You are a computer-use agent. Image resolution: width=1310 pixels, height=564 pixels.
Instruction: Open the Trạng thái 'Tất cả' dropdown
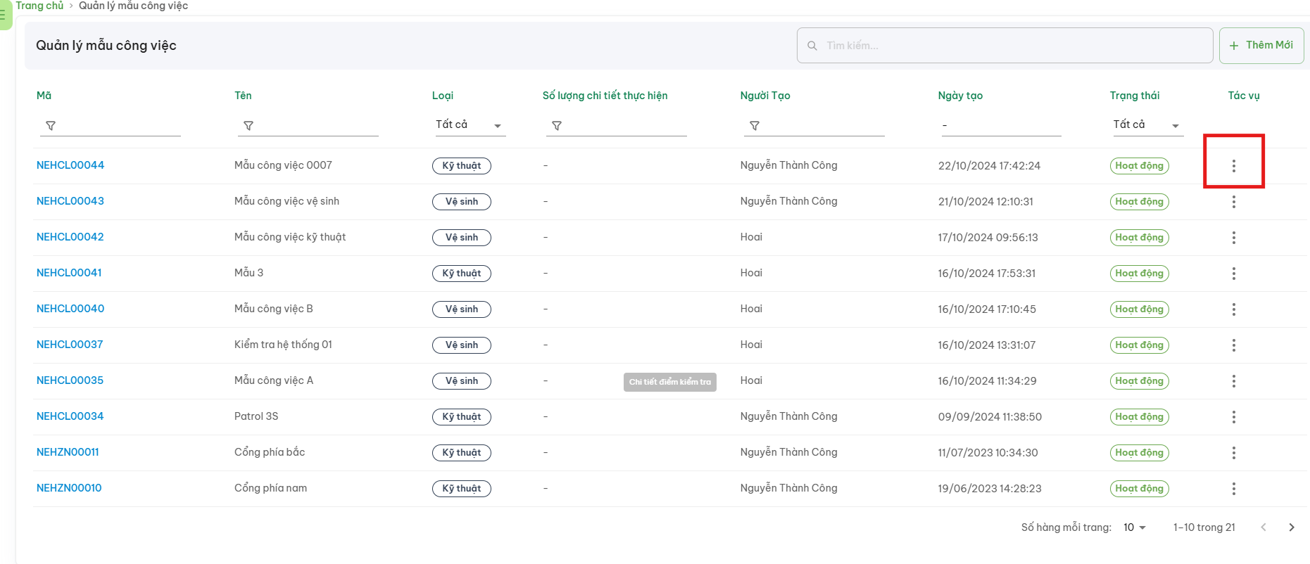1147,125
